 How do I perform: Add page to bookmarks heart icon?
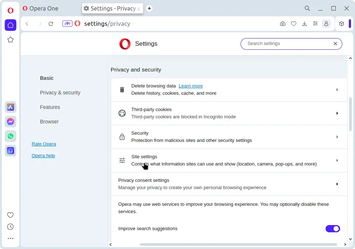click(x=294, y=24)
